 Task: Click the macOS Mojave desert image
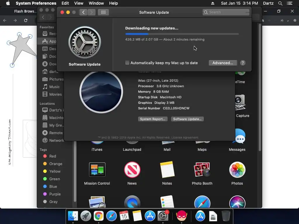point(101,92)
